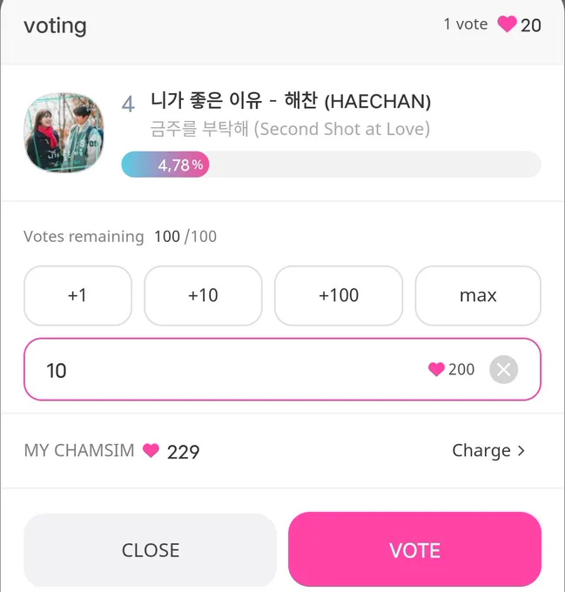Image resolution: width=565 pixels, height=592 pixels.
Task: Dismiss dialog with CLOSE button
Action: (x=151, y=550)
